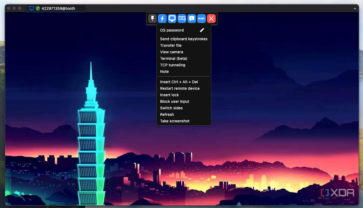Add a new connection tab with plus
The width and height of the screenshot is (363, 208).
(355, 8)
